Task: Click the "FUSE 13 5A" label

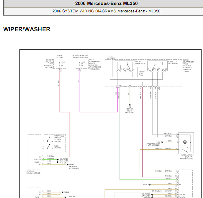Action: tap(63, 63)
